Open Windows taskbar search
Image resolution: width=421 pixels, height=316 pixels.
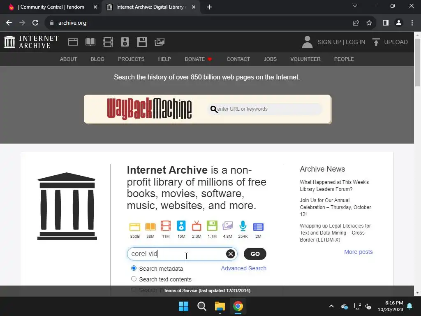coord(201,306)
